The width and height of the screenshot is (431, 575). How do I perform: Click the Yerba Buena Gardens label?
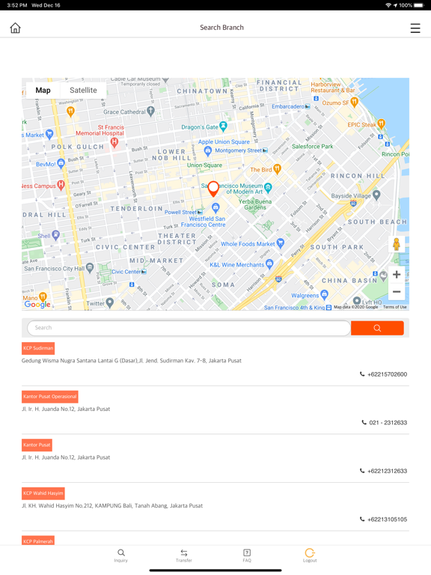click(x=255, y=204)
